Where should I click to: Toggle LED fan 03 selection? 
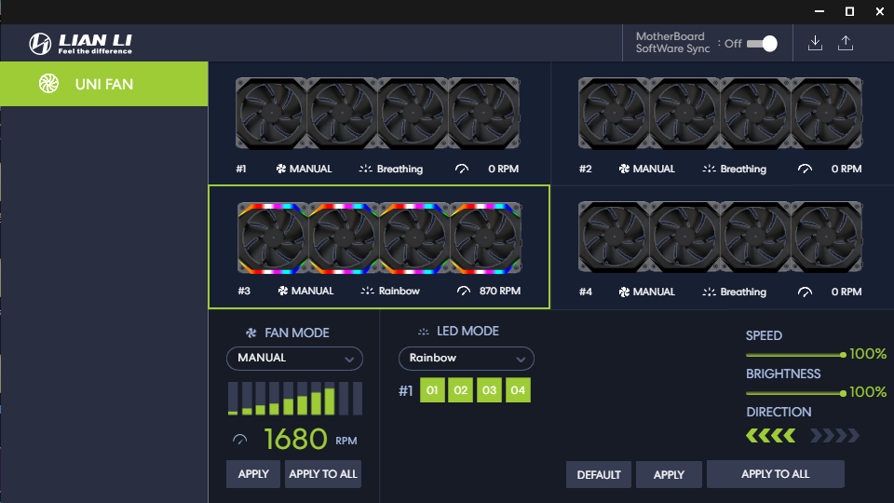(x=489, y=390)
